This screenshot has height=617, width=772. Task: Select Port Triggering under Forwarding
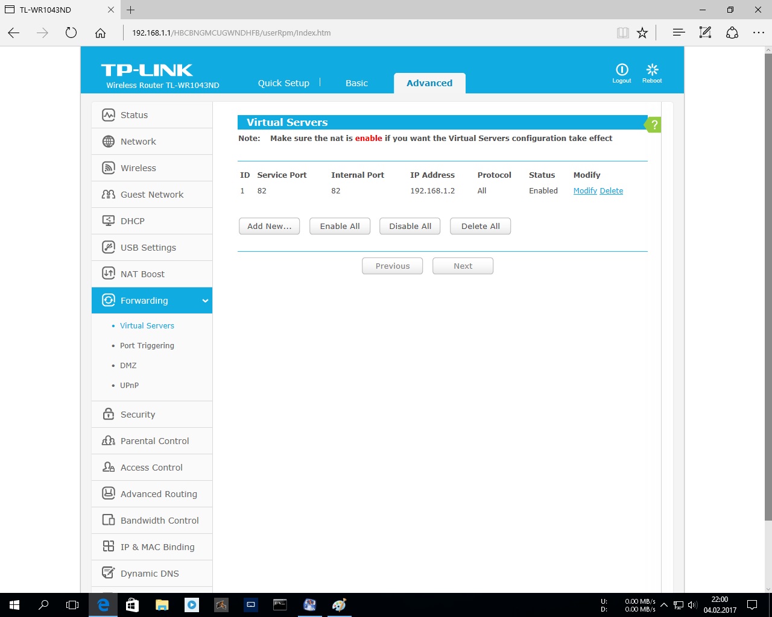point(147,346)
